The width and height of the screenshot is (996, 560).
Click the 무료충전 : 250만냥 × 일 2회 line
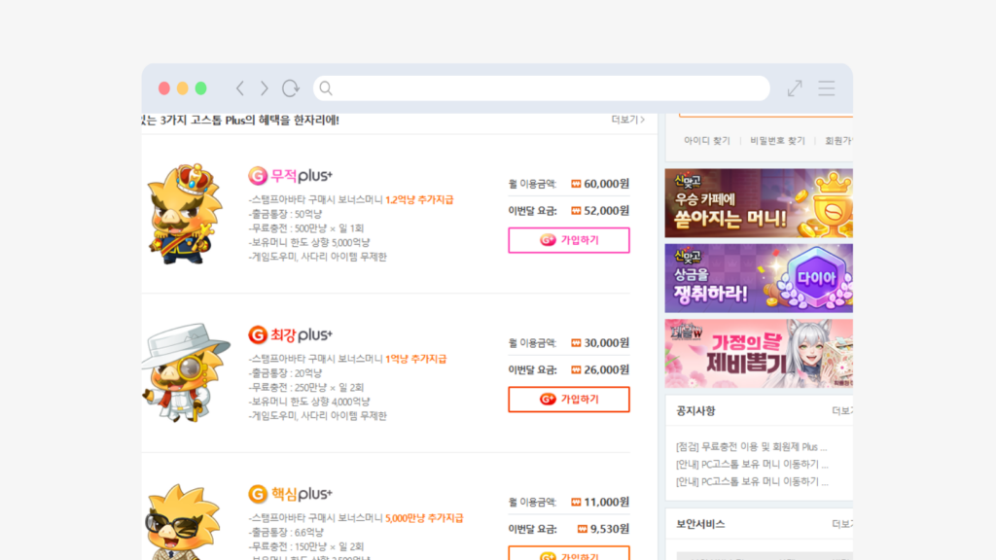(306, 387)
